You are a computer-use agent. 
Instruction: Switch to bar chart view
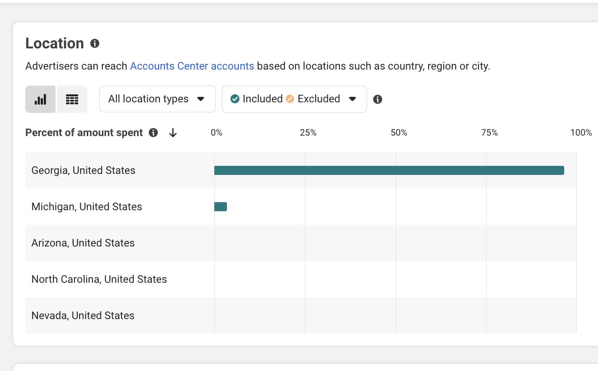click(40, 99)
